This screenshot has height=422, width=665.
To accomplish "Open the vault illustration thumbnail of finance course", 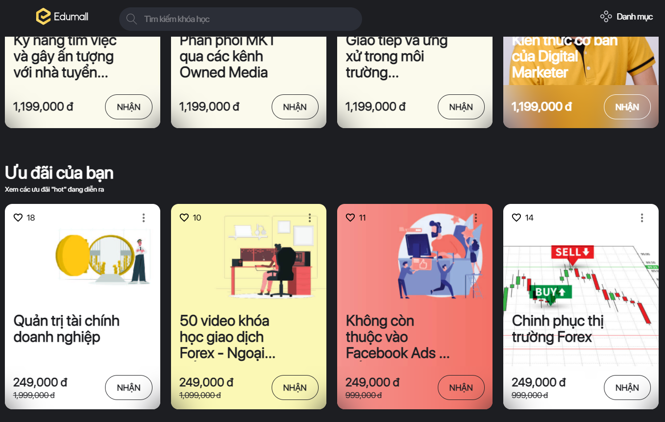I will click(103, 256).
